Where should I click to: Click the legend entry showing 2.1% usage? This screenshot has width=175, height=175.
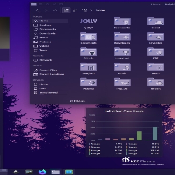(105, 154)
